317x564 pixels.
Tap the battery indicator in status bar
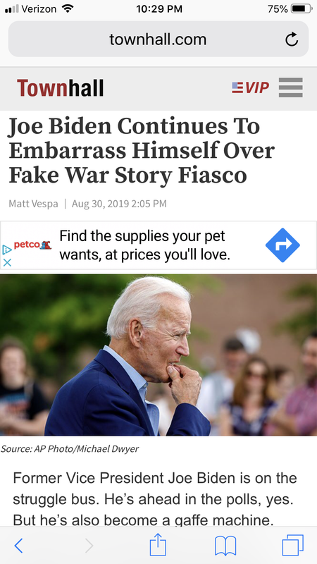tap(302, 9)
